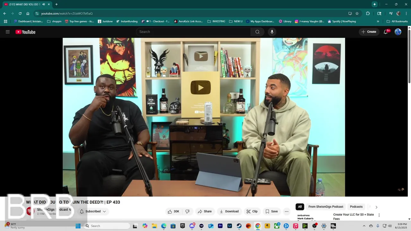Click the search magnifier button
Viewport: 411px width, 231px height.
258,32
